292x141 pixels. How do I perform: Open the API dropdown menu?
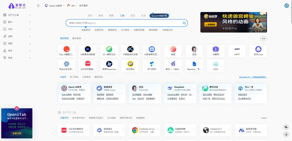72,6
